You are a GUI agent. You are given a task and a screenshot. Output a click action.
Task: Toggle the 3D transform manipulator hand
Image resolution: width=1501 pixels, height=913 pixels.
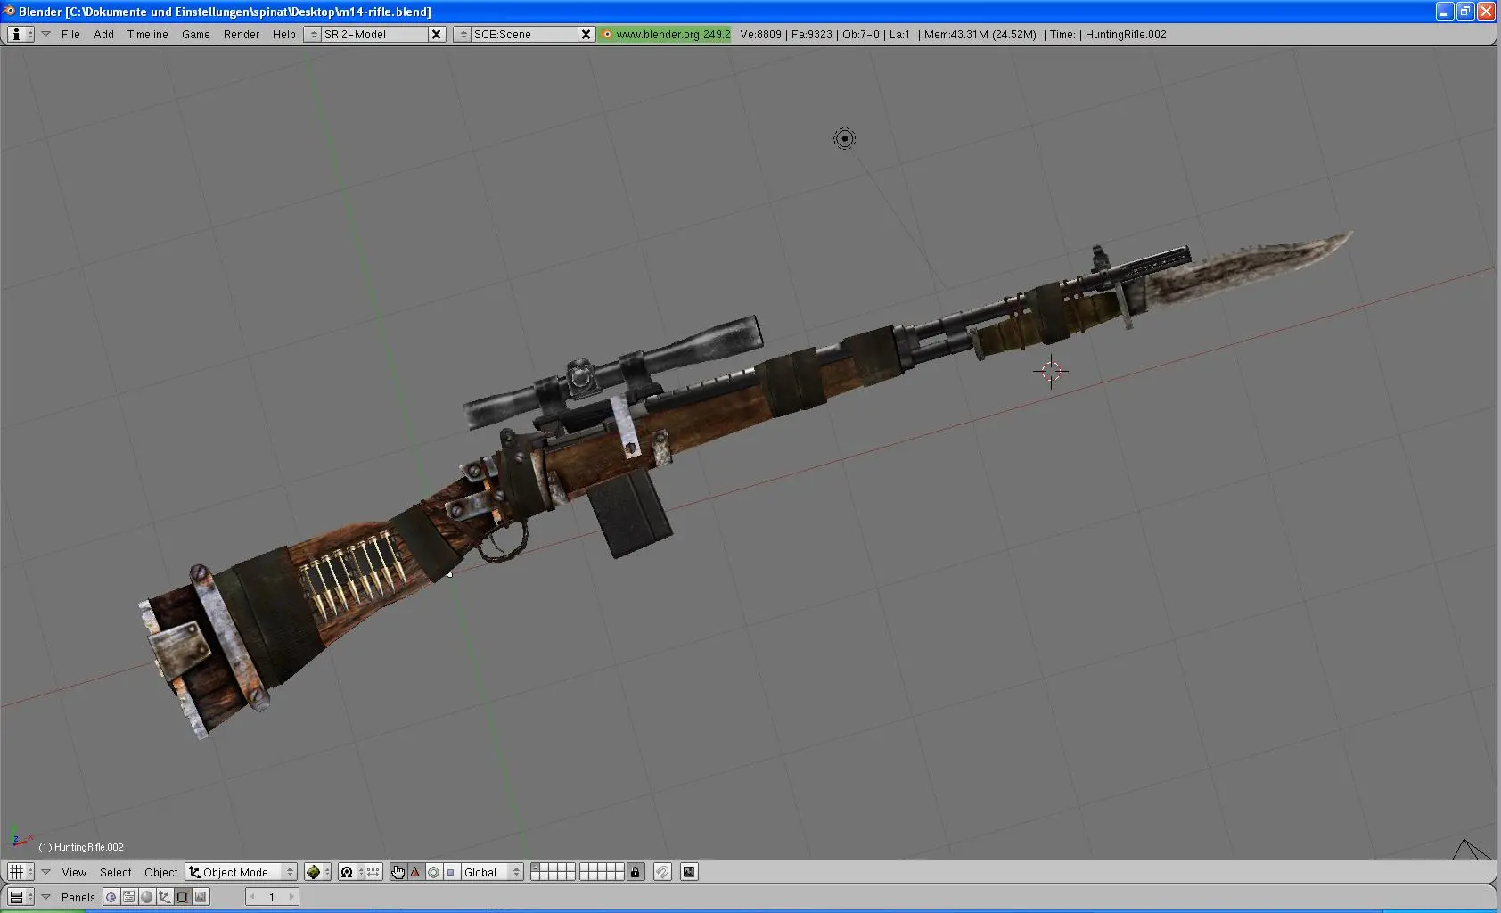(x=398, y=872)
